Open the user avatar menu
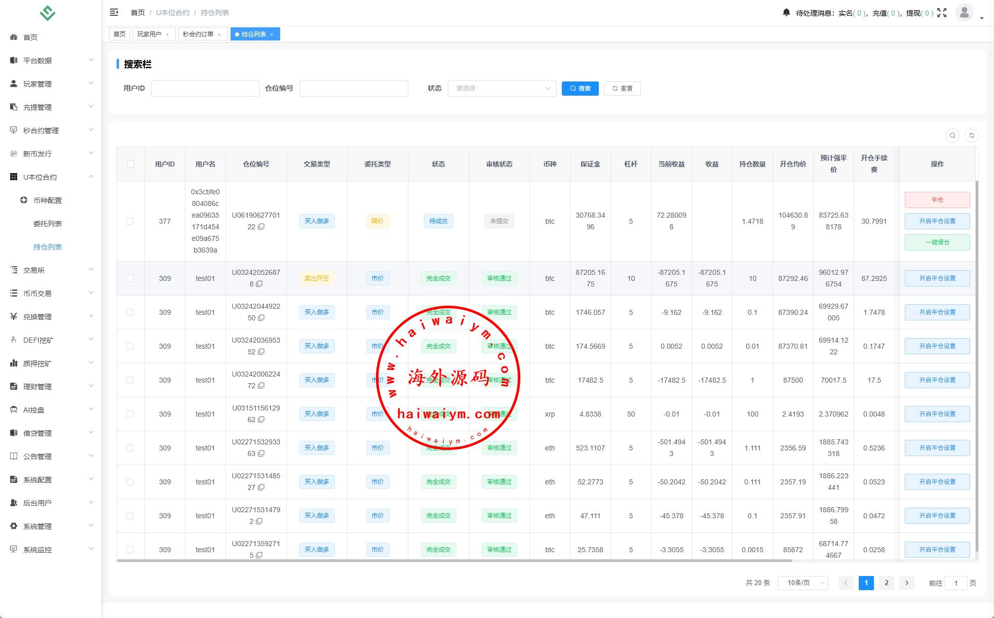 point(964,12)
